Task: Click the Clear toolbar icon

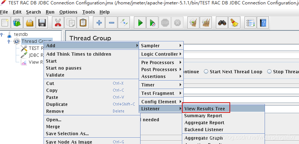Action: [x=193, y=23]
